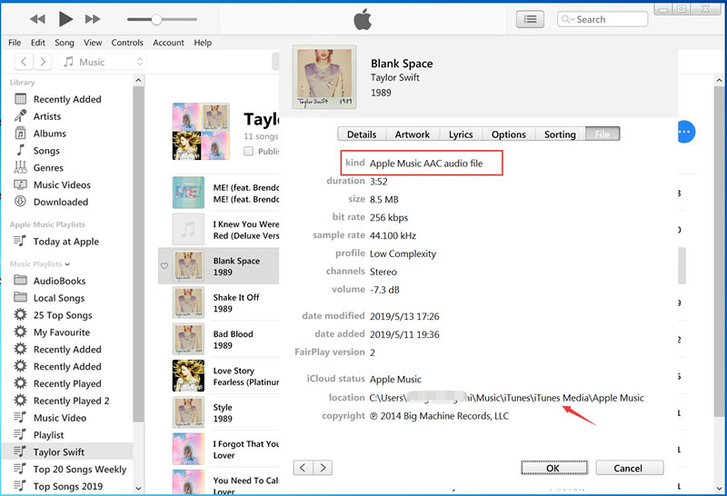Open the AudioBooks folder
The height and width of the screenshot is (496, 727).
59,281
